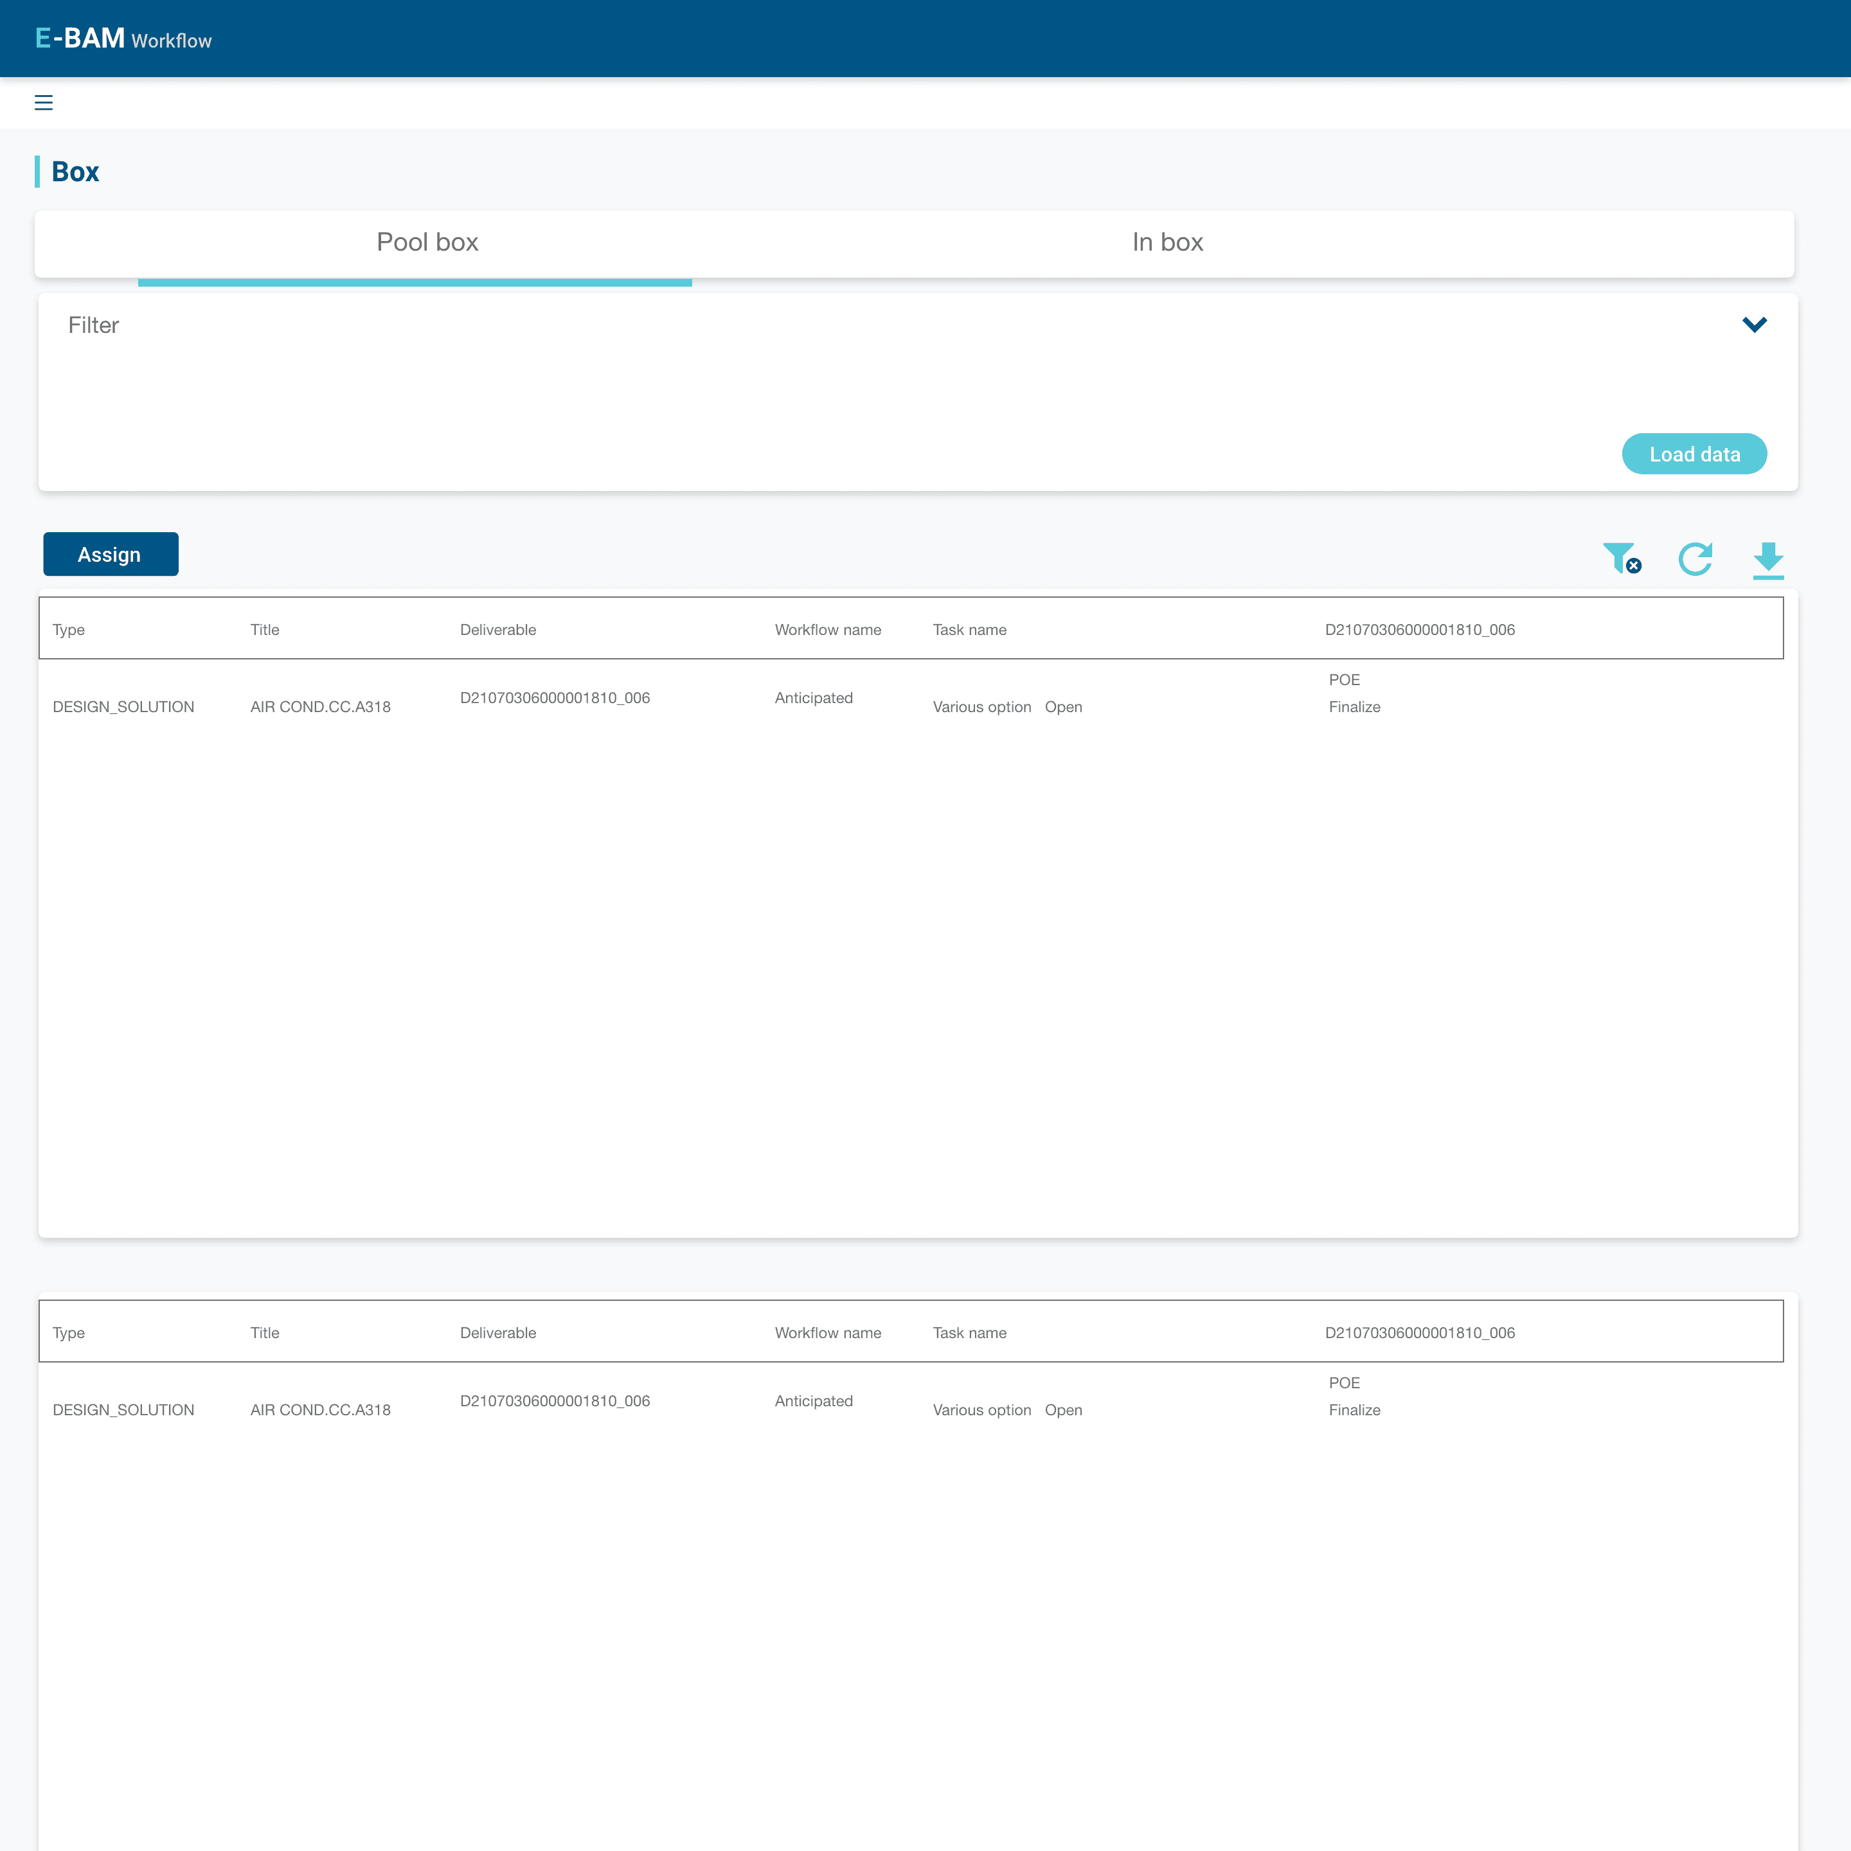Sort by Type column in first table
1851x1851 pixels.
coord(69,629)
